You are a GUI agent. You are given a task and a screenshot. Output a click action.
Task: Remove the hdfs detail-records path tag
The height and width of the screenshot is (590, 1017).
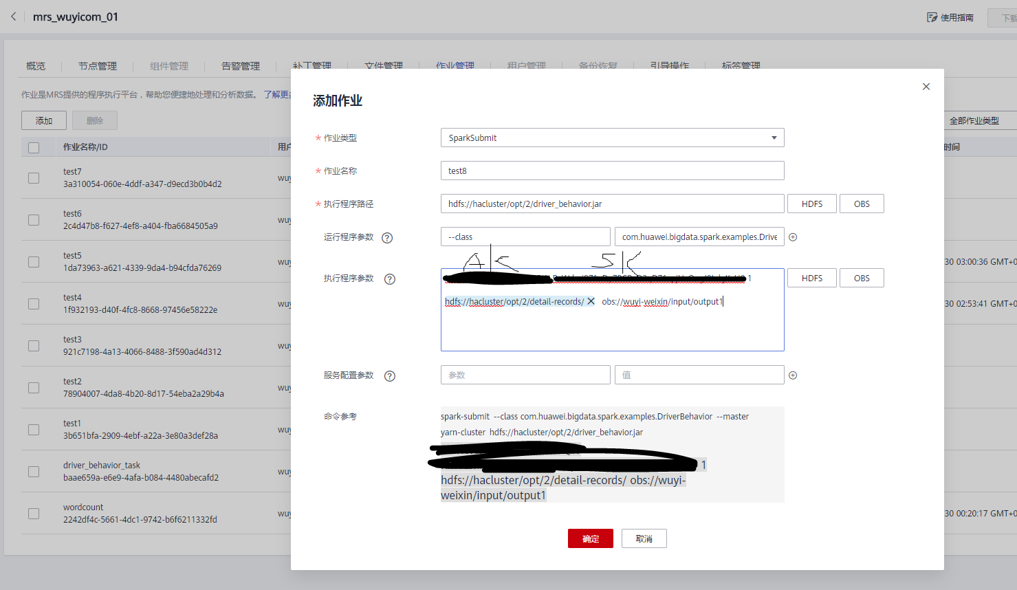pyautogui.click(x=591, y=301)
